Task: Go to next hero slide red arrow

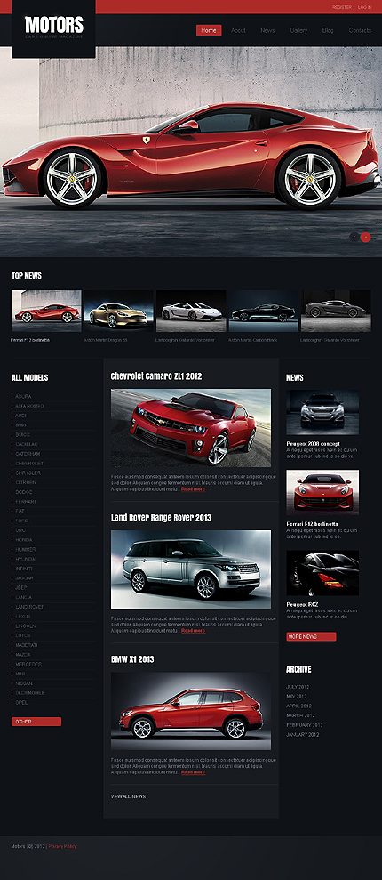Action: (x=366, y=237)
